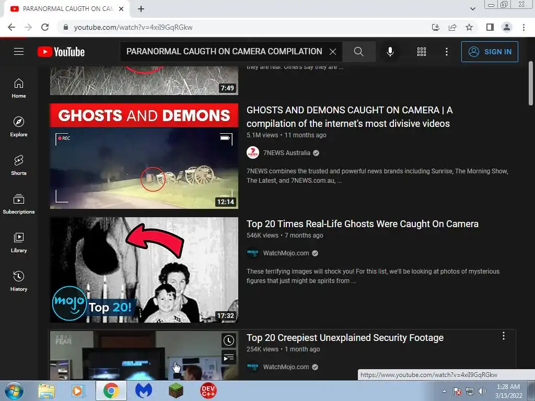The width and height of the screenshot is (535, 401).
Task: Click the Action Center flag tray icon
Action: click(457, 391)
